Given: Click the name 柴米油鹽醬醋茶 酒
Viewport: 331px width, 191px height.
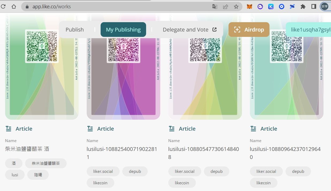Looking at the screenshot, I should [27, 149].
